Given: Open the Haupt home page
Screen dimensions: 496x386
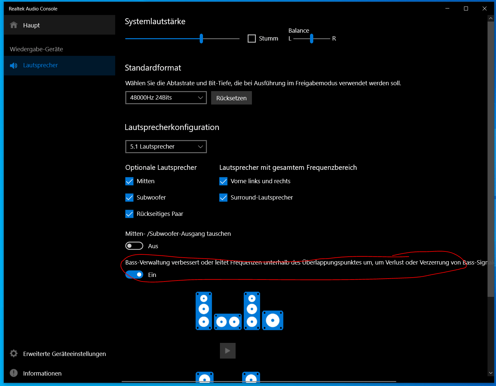Looking at the screenshot, I should click(x=59, y=25).
